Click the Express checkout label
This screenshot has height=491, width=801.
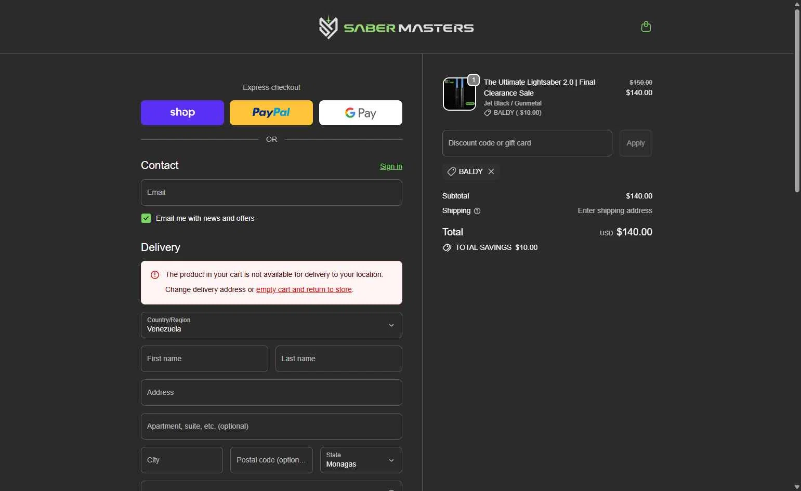tap(271, 87)
